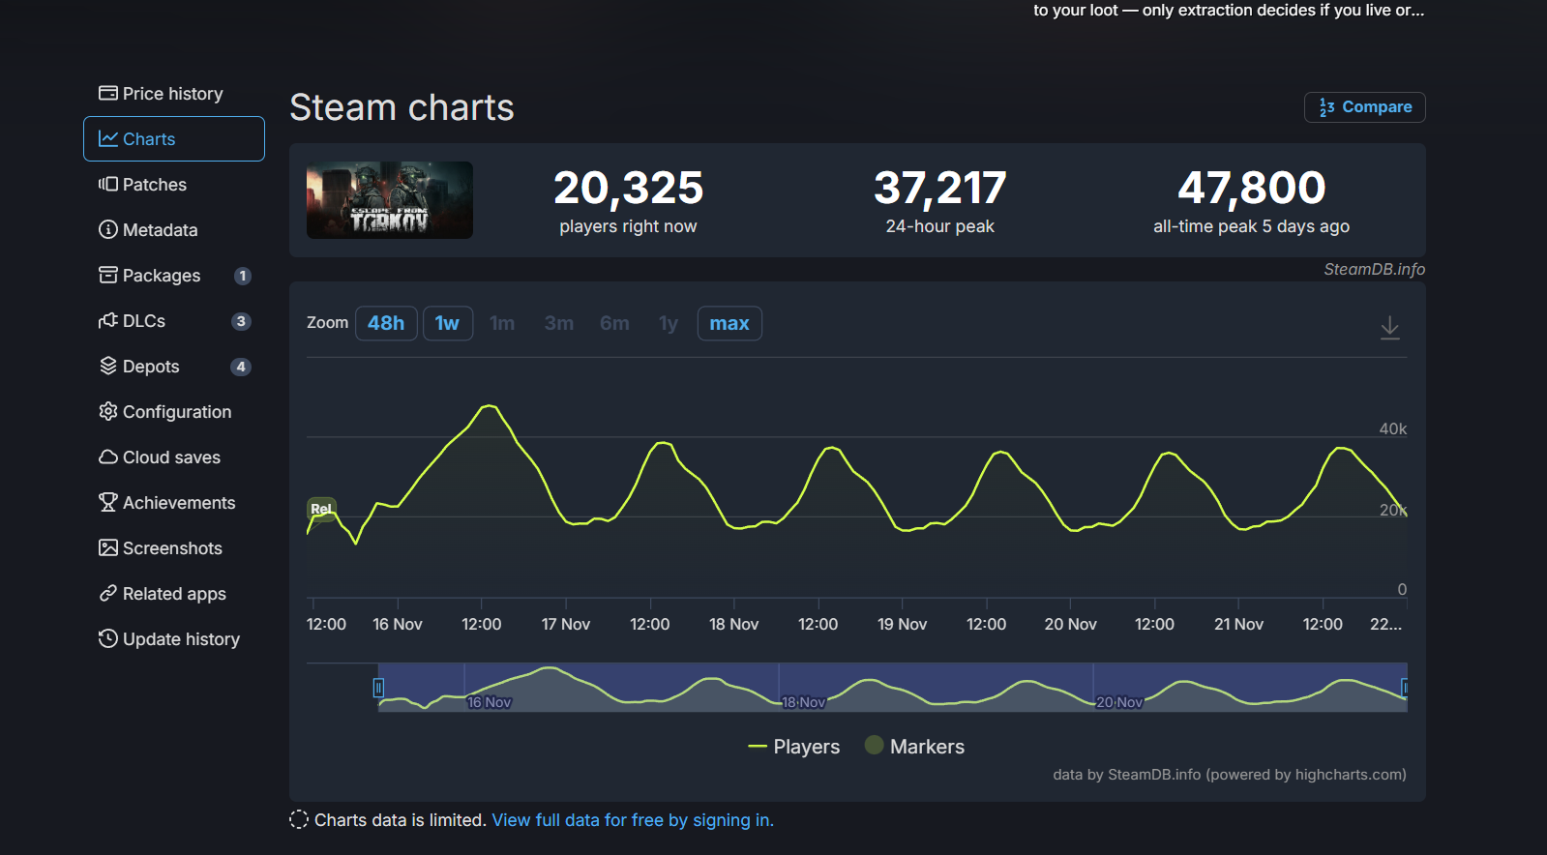Click the Configuration gear icon
The height and width of the screenshot is (855, 1547).
[107, 411]
